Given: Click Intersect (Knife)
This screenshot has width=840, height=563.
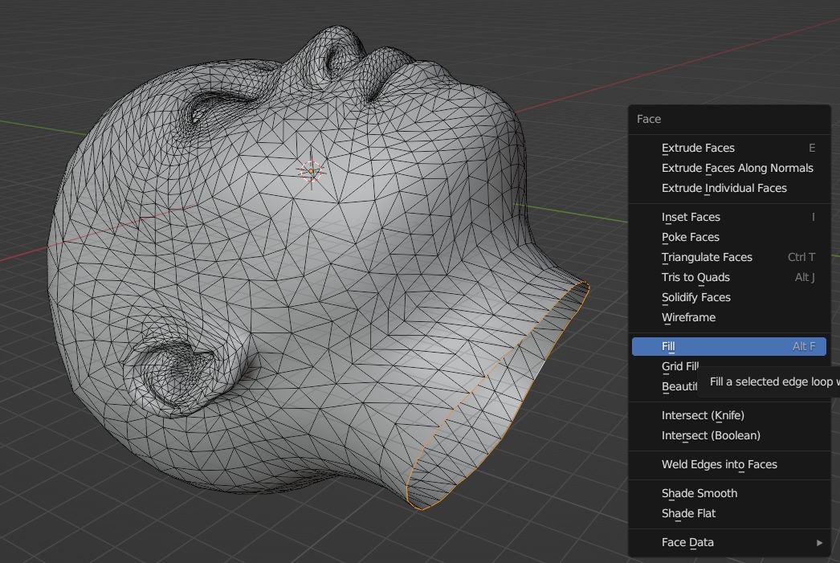Looking at the screenshot, I should [703, 415].
